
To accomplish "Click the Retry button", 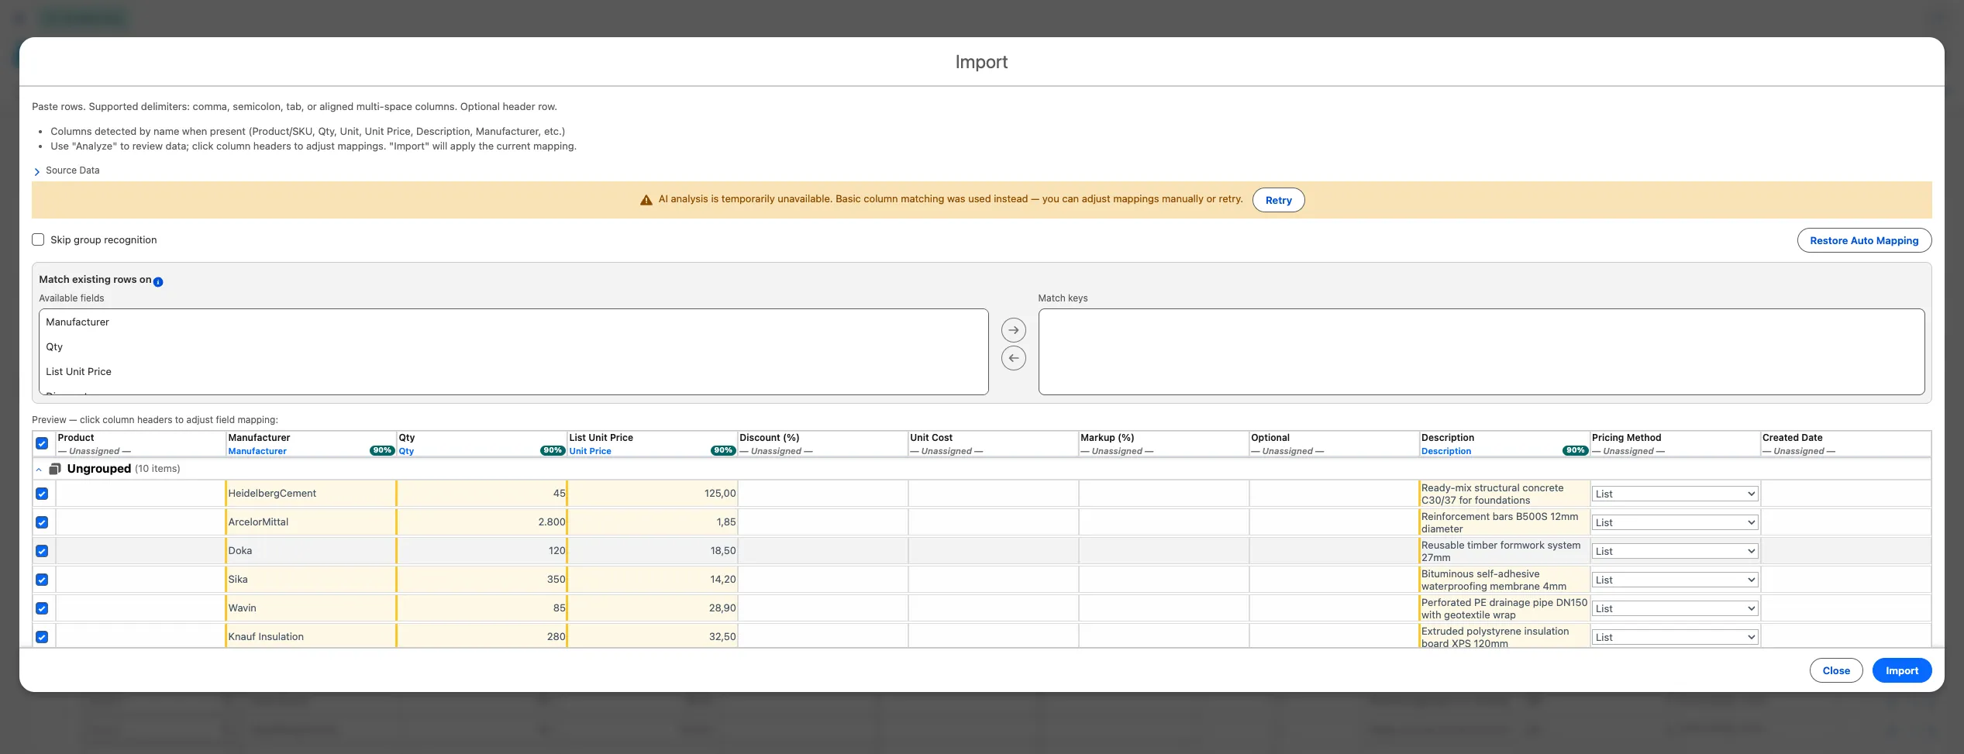I will click(1278, 200).
